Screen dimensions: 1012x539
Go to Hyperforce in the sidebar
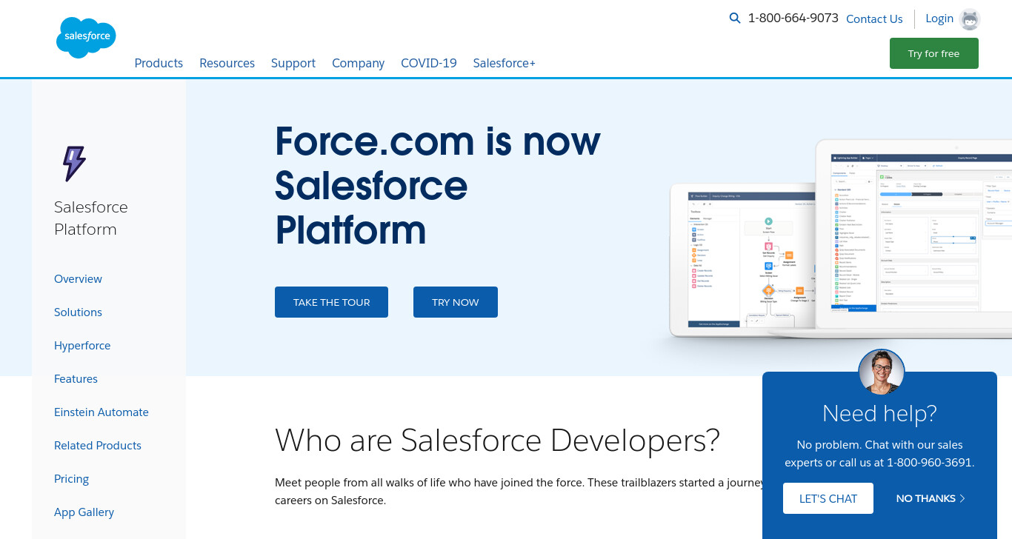82,346
